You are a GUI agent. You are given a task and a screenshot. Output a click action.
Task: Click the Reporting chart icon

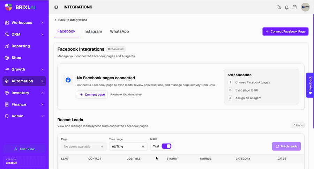7,46
